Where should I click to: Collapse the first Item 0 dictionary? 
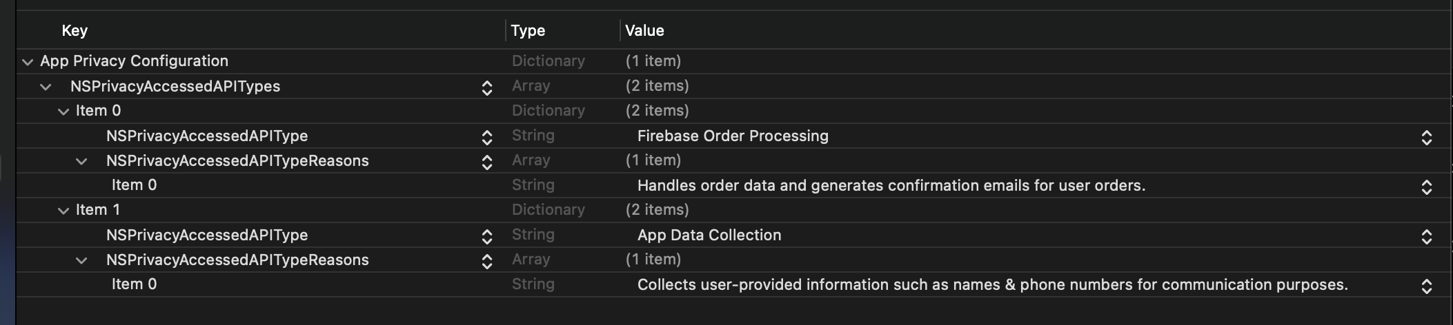[x=63, y=112]
